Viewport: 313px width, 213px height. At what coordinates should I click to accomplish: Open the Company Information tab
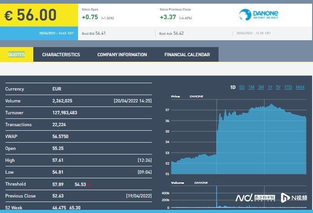click(x=122, y=54)
